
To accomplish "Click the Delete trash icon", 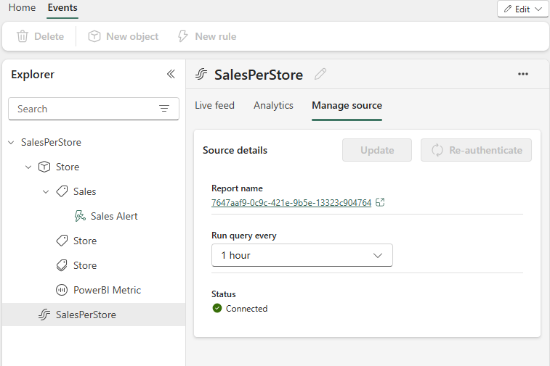I will pos(23,36).
